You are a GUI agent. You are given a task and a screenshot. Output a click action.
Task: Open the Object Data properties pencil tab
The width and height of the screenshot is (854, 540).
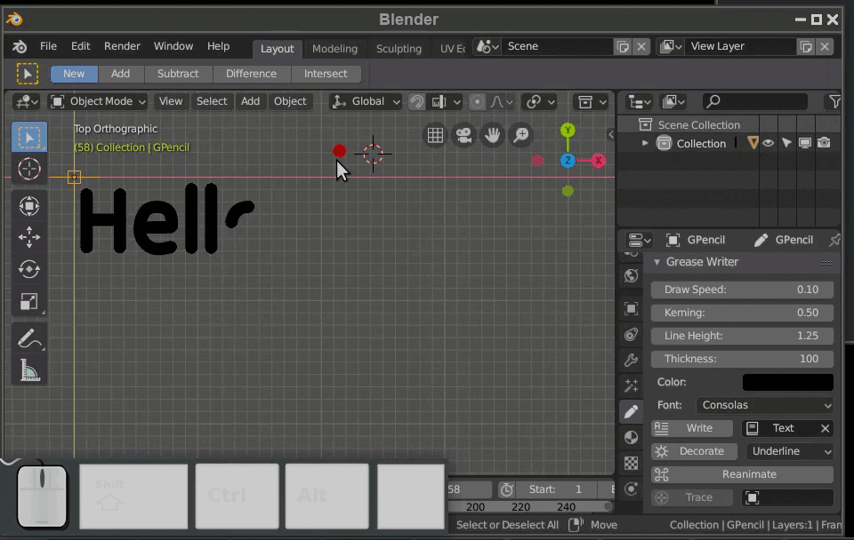pos(631,412)
